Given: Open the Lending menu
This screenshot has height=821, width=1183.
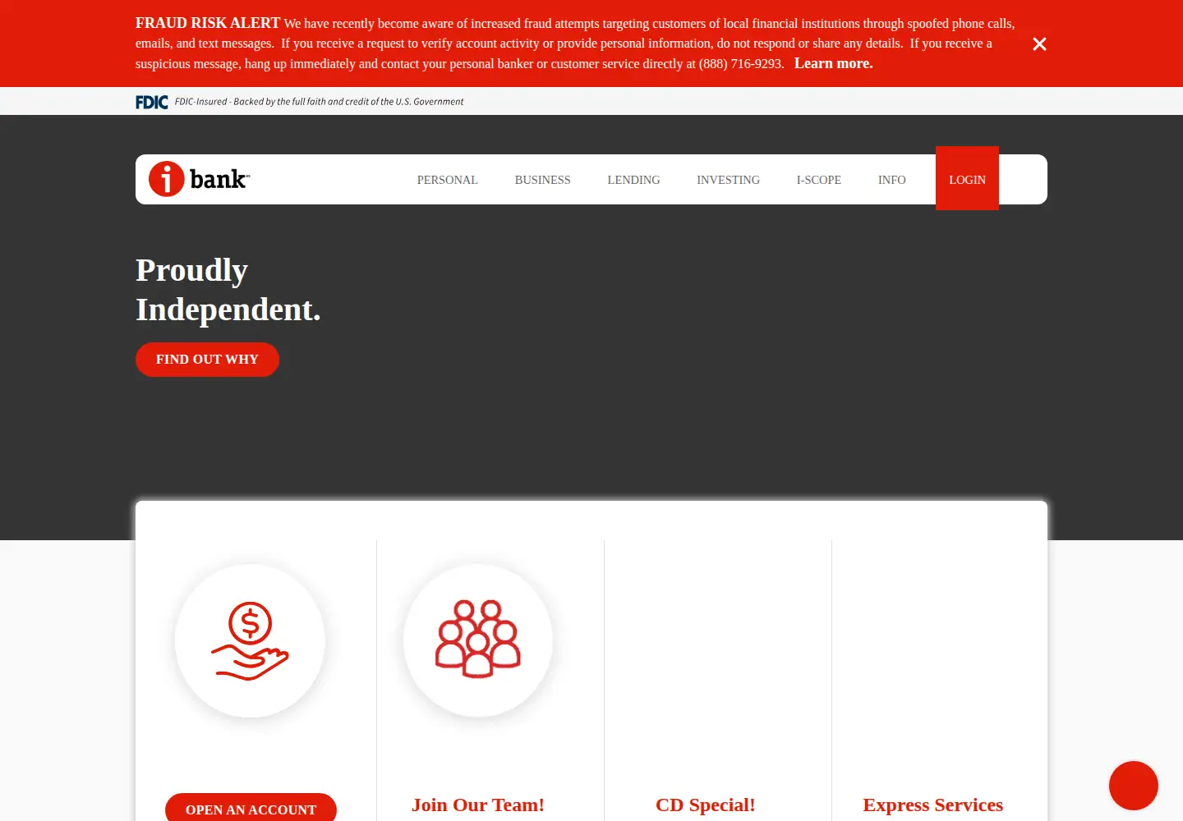Looking at the screenshot, I should [633, 180].
